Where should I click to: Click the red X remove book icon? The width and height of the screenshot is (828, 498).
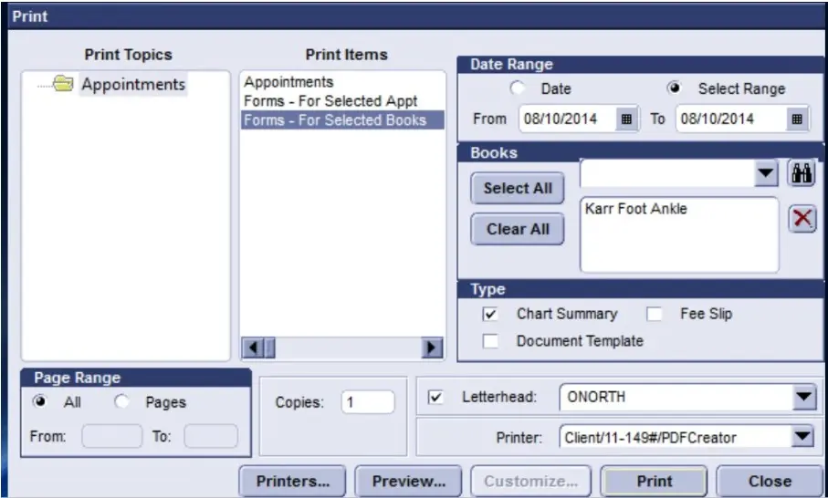tap(802, 219)
